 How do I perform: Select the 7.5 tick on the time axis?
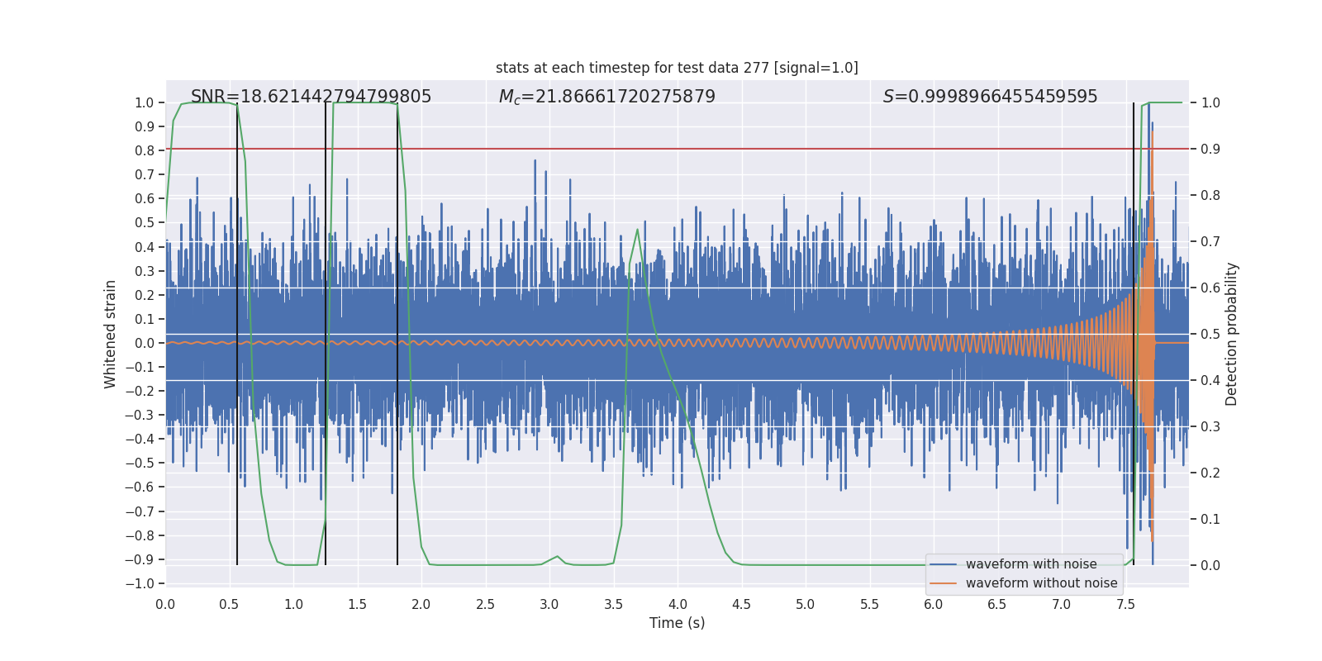[1125, 604]
